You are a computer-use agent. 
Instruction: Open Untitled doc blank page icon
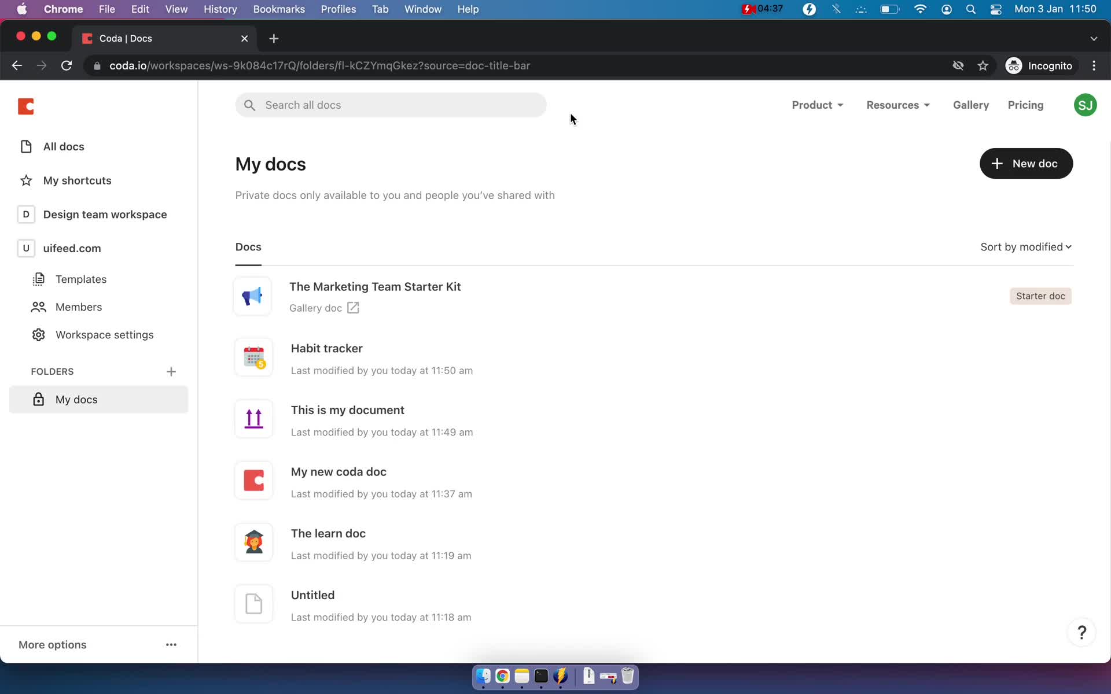coord(253,604)
